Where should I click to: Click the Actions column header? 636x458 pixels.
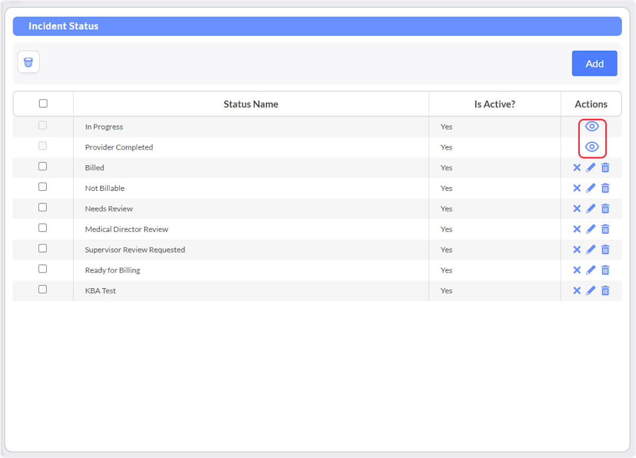coord(591,104)
